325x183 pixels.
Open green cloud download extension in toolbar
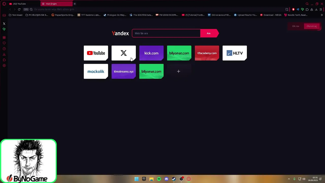302,9
